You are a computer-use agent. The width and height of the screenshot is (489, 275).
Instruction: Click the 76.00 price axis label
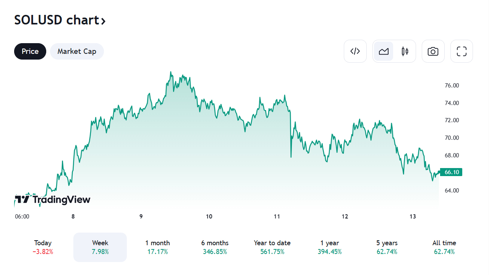(x=452, y=86)
